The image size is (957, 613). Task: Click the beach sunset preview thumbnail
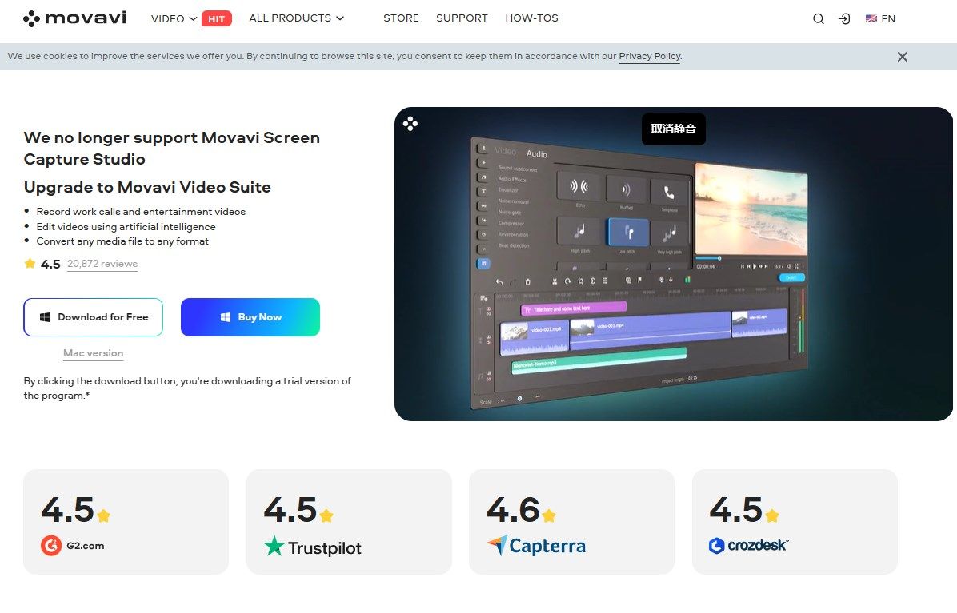tap(751, 209)
